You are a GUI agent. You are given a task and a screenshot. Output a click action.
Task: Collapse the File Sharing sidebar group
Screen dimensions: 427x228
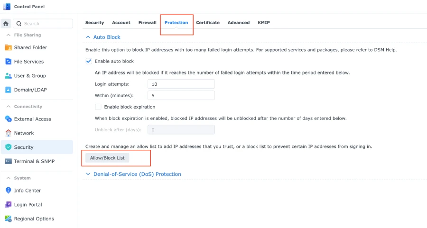[9, 35]
